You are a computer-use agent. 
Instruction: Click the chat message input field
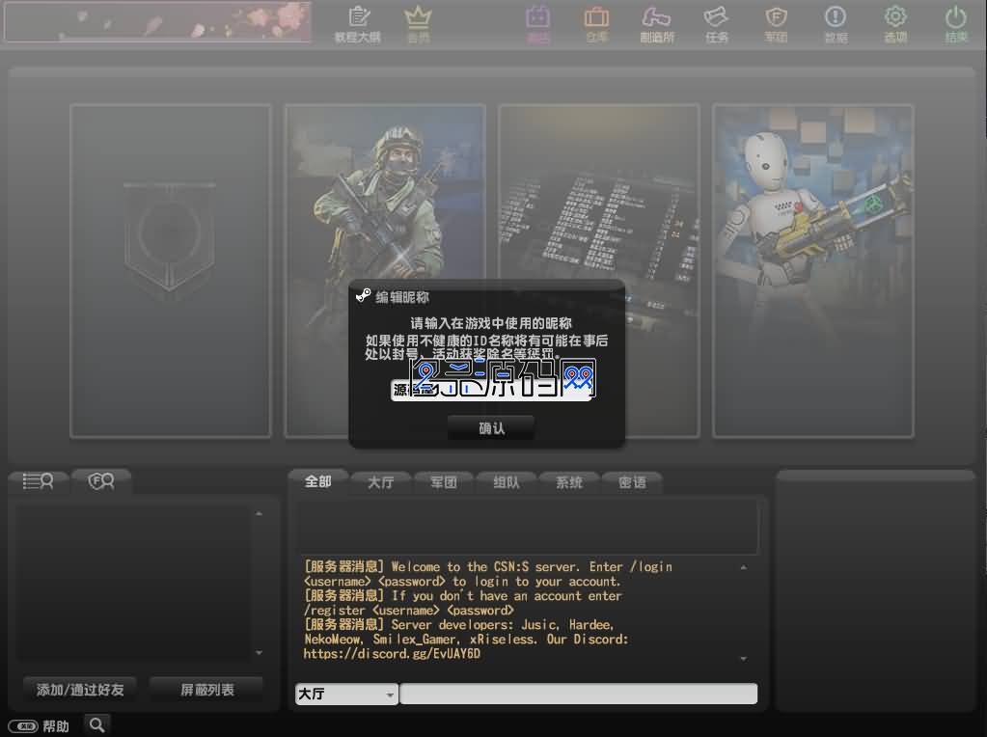pos(579,694)
